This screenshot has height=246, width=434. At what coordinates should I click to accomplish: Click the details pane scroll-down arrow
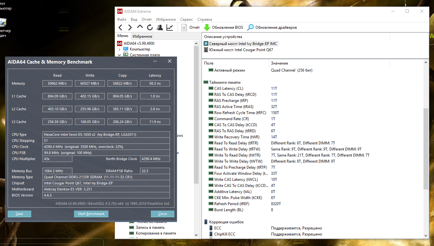[x=426, y=235]
